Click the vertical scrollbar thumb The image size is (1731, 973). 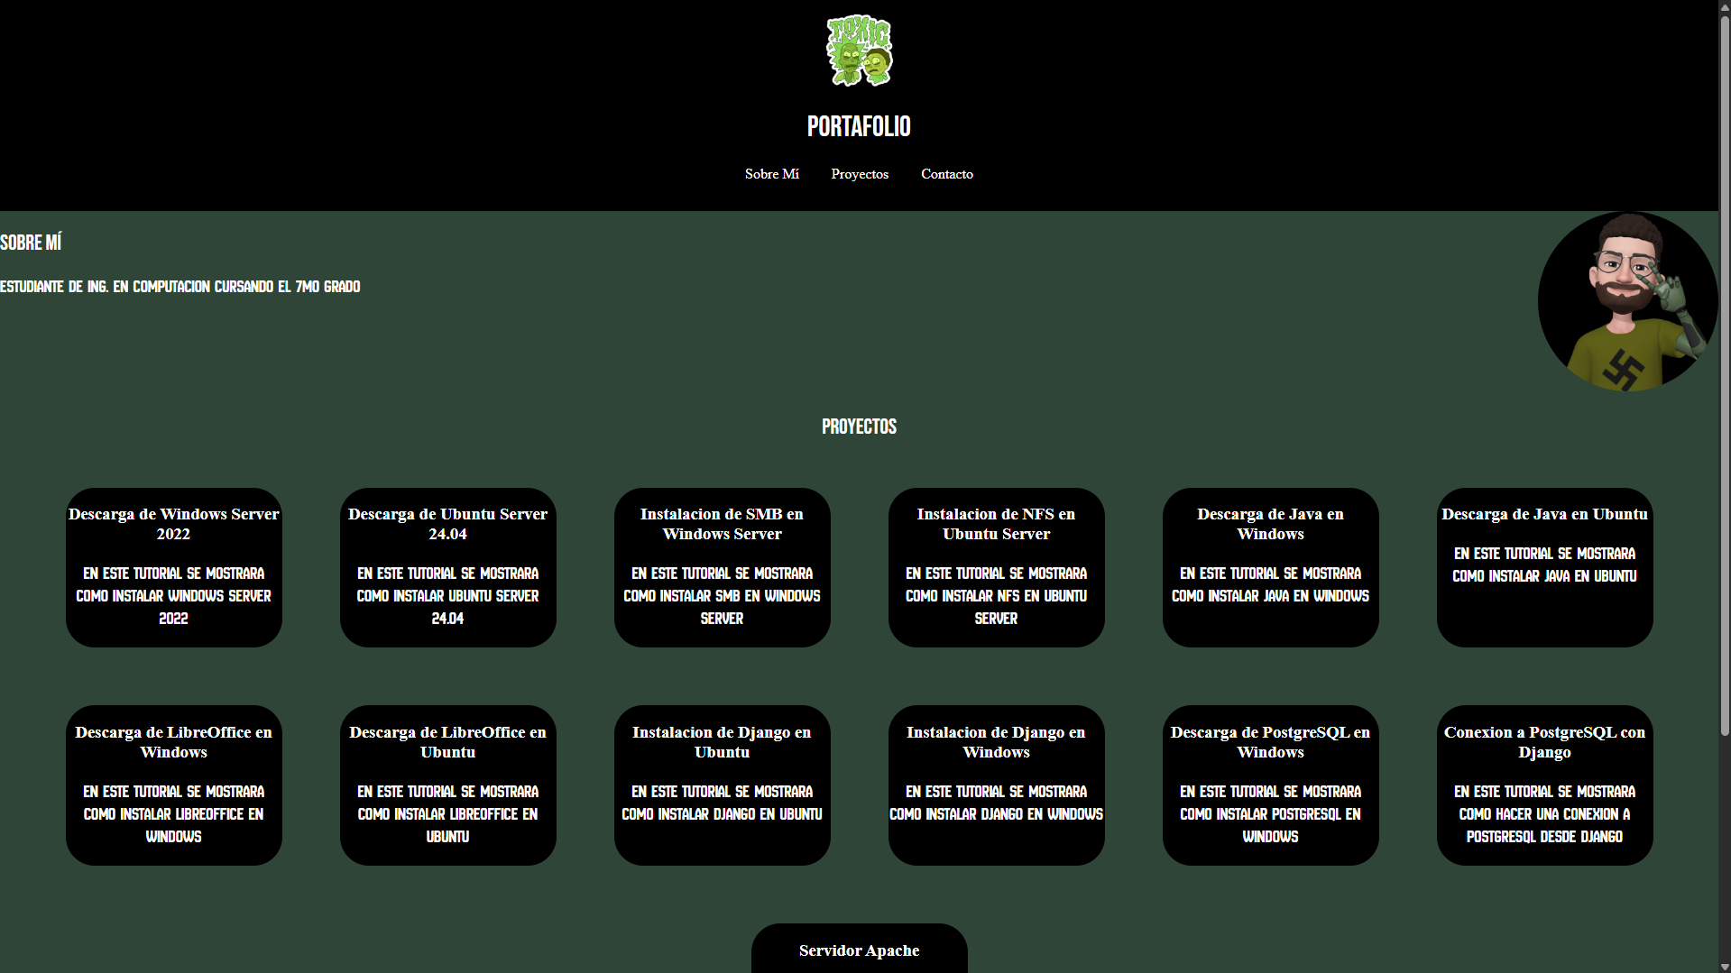click(1725, 376)
